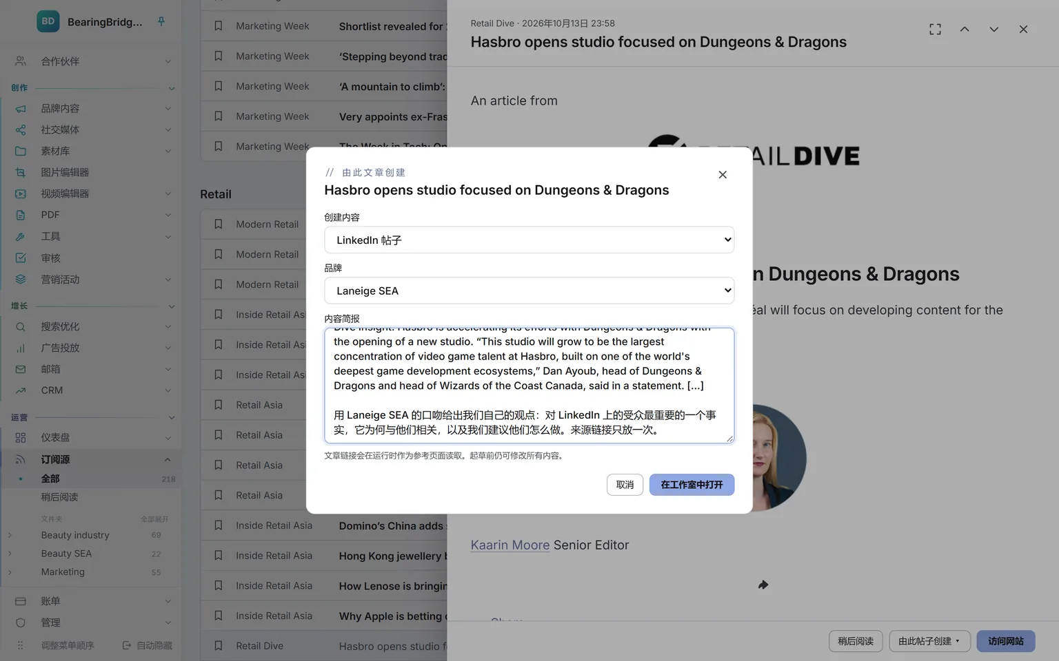Click 取消 to cancel the dialog

625,485
